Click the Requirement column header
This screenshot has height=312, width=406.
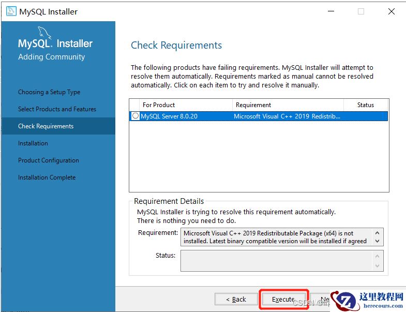pos(288,105)
